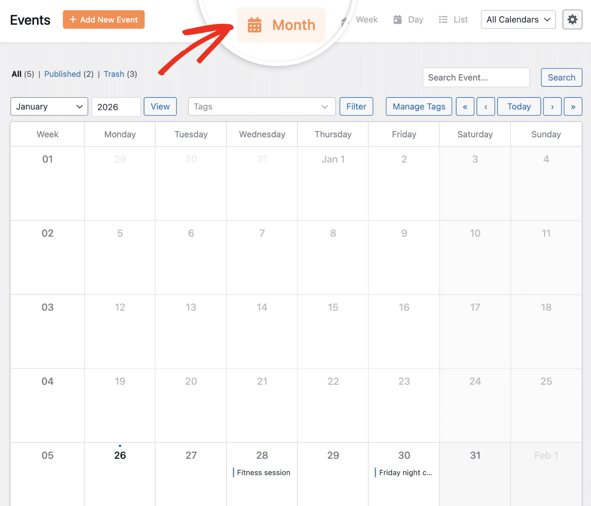Add a new event
The image size is (591, 506).
(x=103, y=20)
